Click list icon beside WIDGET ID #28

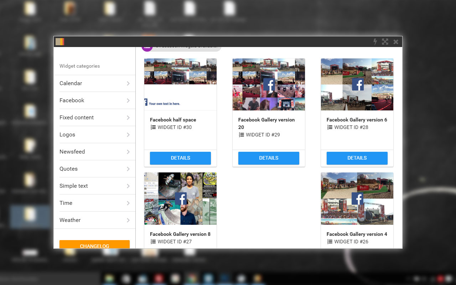coord(330,127)
